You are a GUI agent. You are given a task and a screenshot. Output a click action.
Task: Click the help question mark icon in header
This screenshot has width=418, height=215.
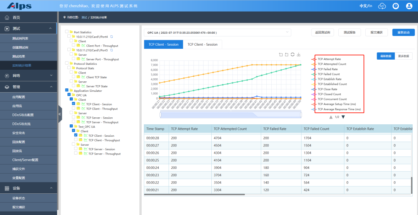396,6
